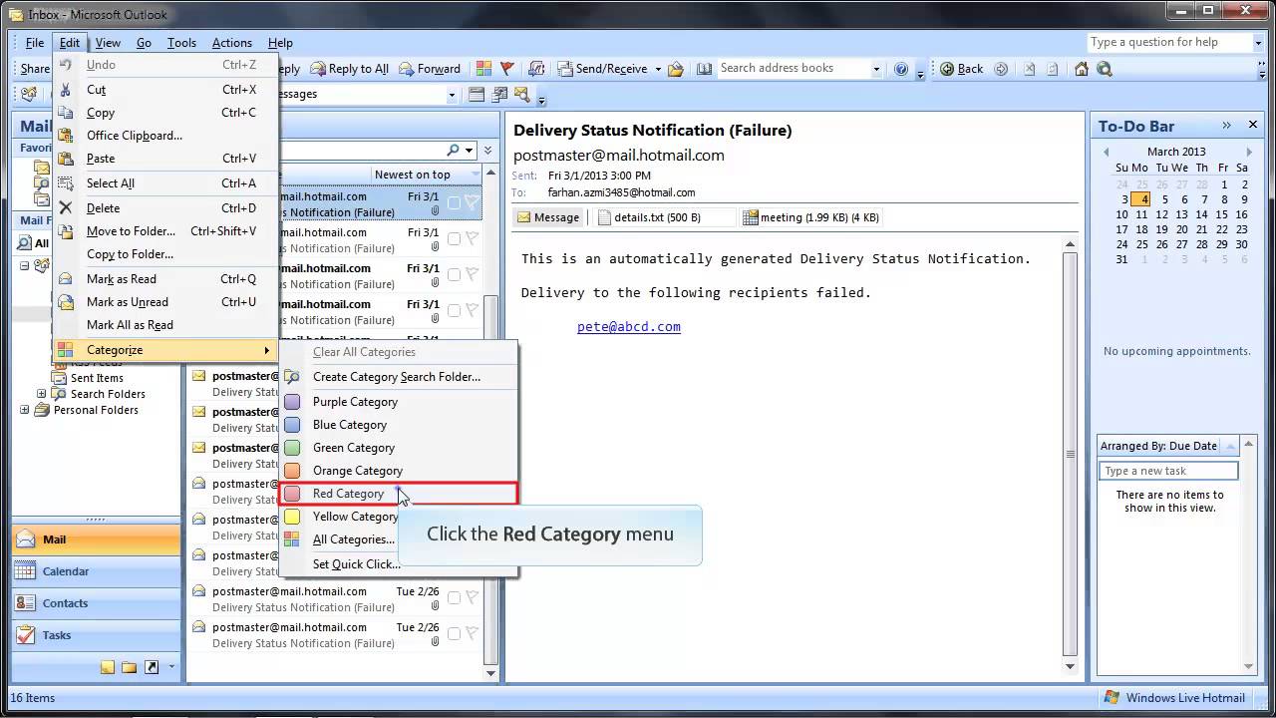Click the Search address books input field
The width and height of the screenshot is (1276, 718).
794,69
